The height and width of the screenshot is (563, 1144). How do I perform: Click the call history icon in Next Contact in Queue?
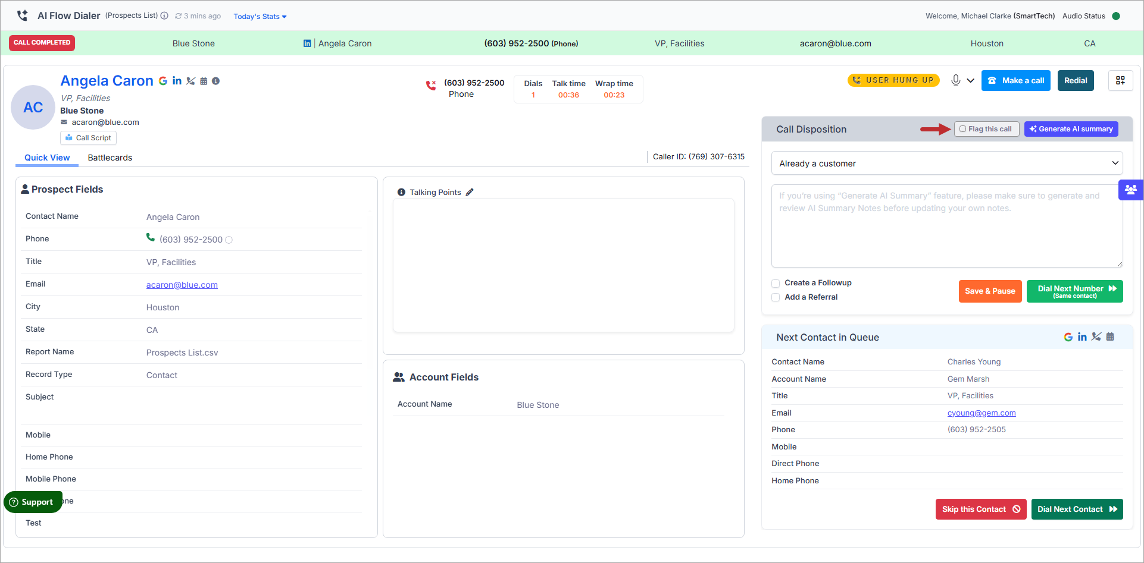point(1096,337)
